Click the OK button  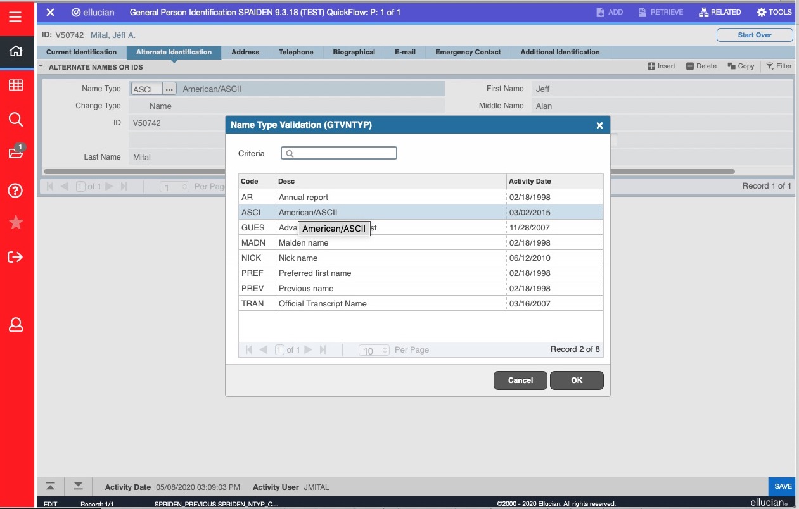point(576,380)
